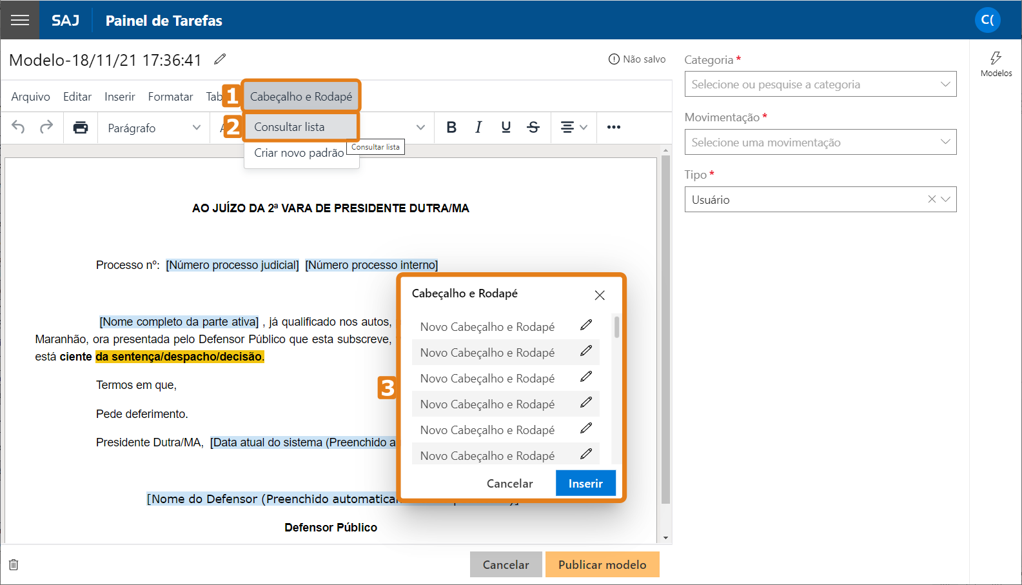Image resolution: width=1022 pixels, height=585 pixels.
Task: Open the Arquivo menu
Action: tap(30, 97)
